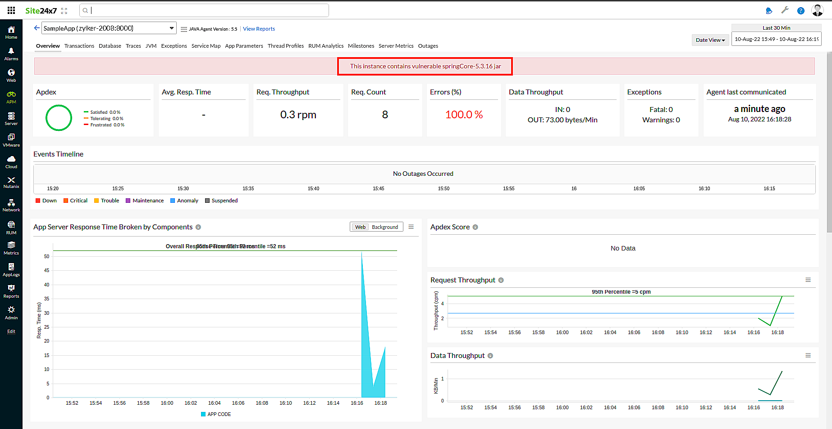Image resolution: width=832 pixels, height=429 pixels.
Task: Open Admin settings in sidebar
Action: click(11, 313)
